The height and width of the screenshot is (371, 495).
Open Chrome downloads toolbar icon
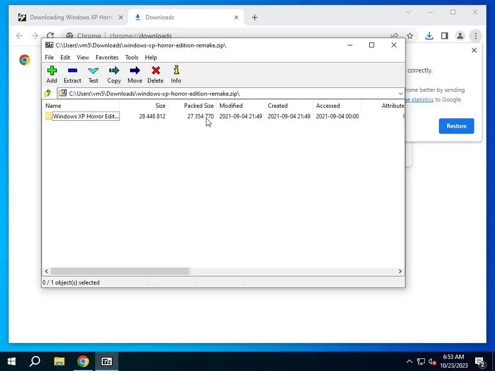click(429, 36)
